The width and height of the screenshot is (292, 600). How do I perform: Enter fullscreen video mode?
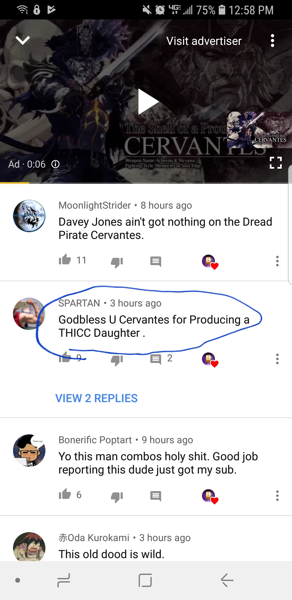[x=276, y=163]
